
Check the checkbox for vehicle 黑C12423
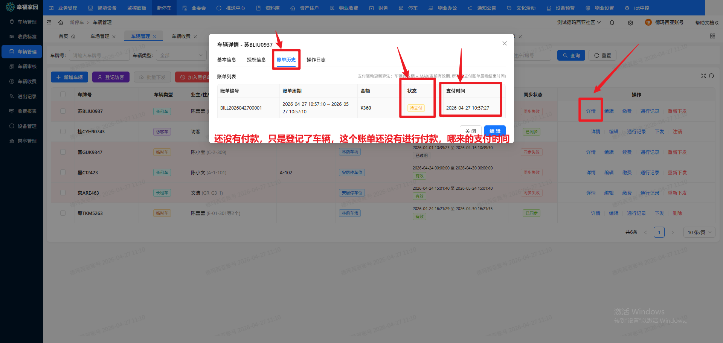point(63,172)
